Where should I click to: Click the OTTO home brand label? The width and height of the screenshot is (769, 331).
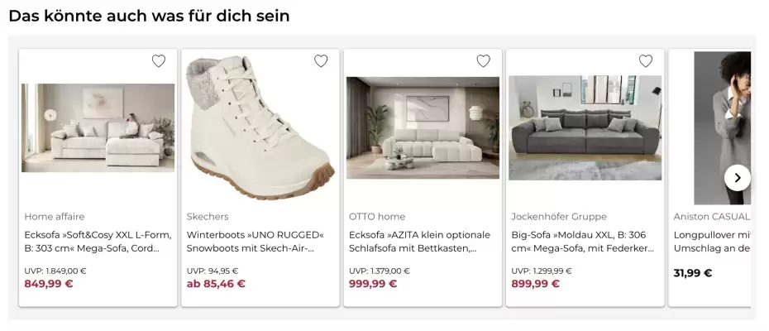click(377, 217)
